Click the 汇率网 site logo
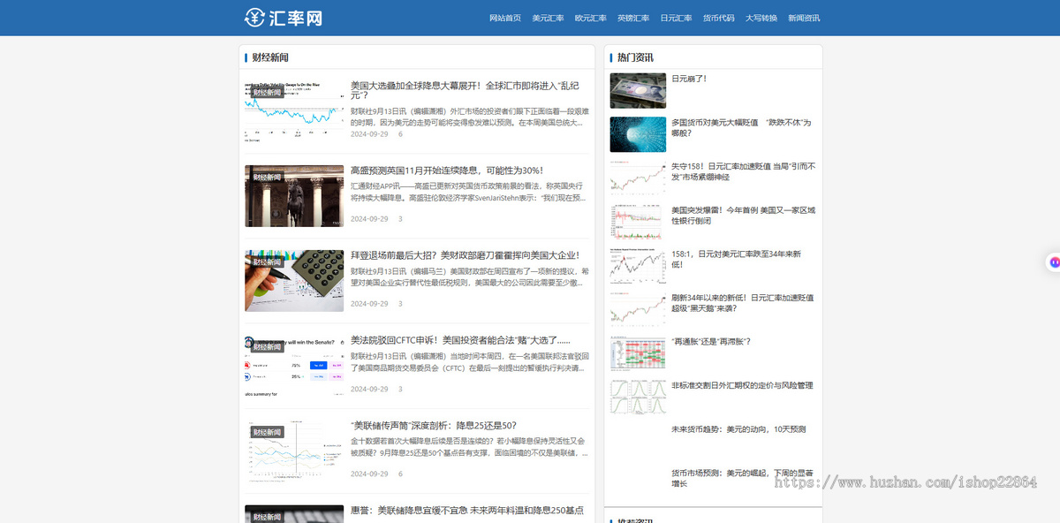 click(283, 18)
